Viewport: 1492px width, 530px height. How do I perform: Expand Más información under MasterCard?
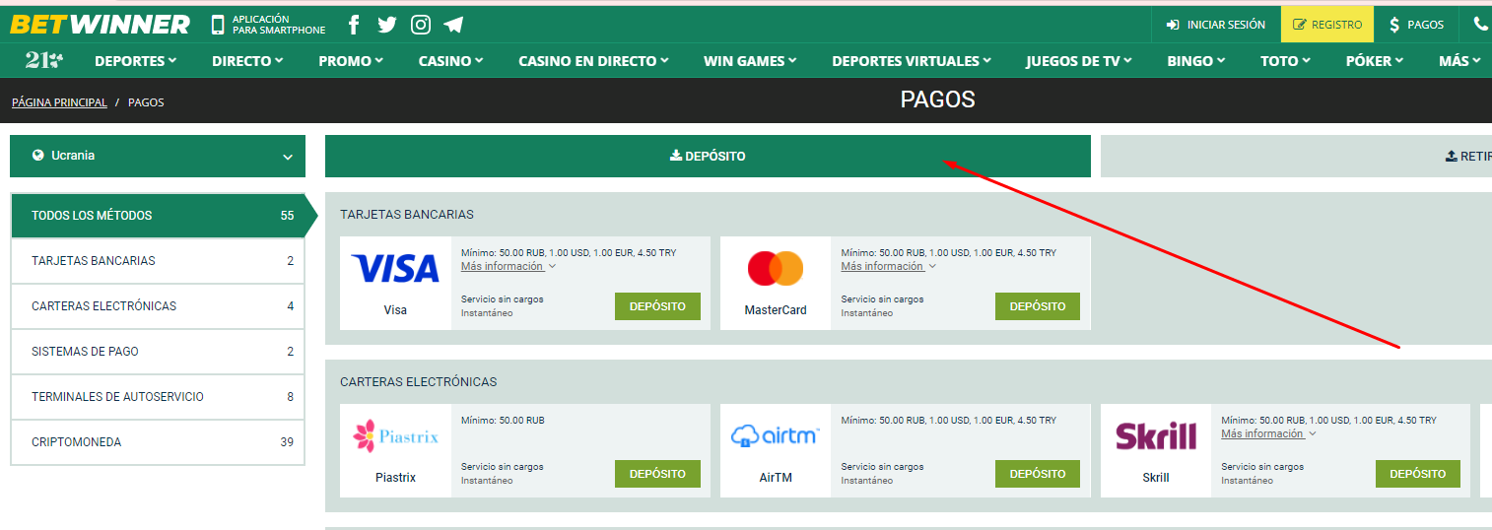[889, 266]
